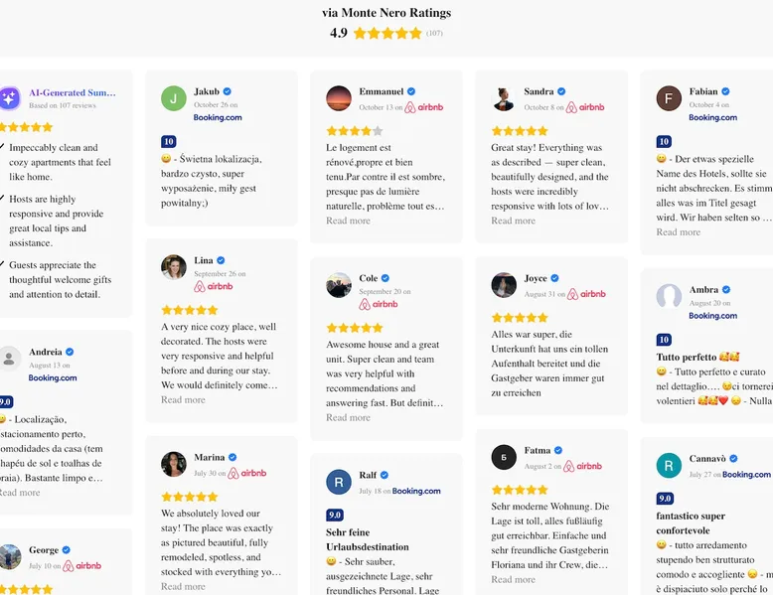Expand Cole's review with Read more
Image resolution: width=773 pixels, height=595 pixels.
click(x=348, y=417)
